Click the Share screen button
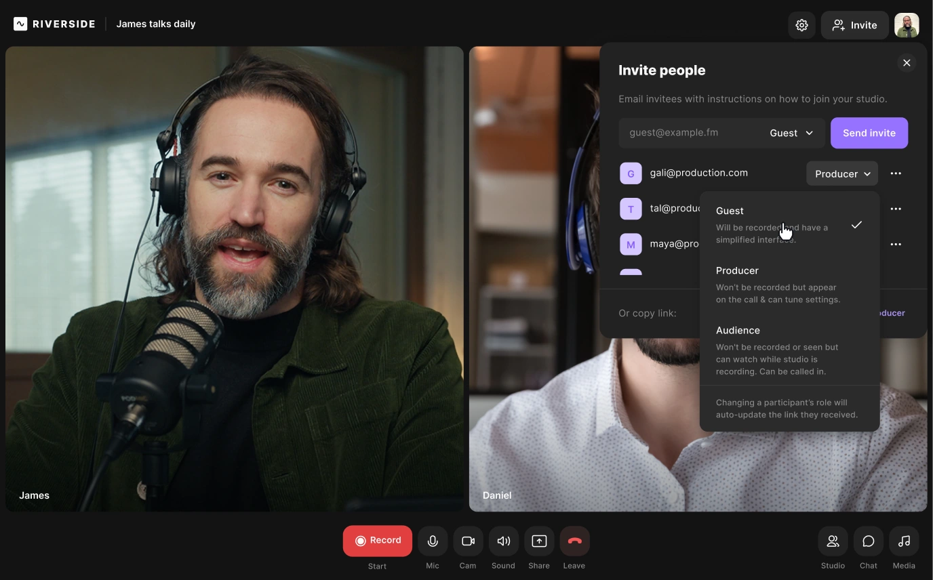This screenshot has width=933, height=580. (x=539, y=541)
